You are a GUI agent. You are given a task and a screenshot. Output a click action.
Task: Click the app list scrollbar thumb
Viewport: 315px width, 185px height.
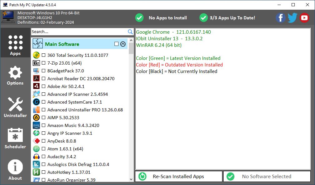[131, 48]
